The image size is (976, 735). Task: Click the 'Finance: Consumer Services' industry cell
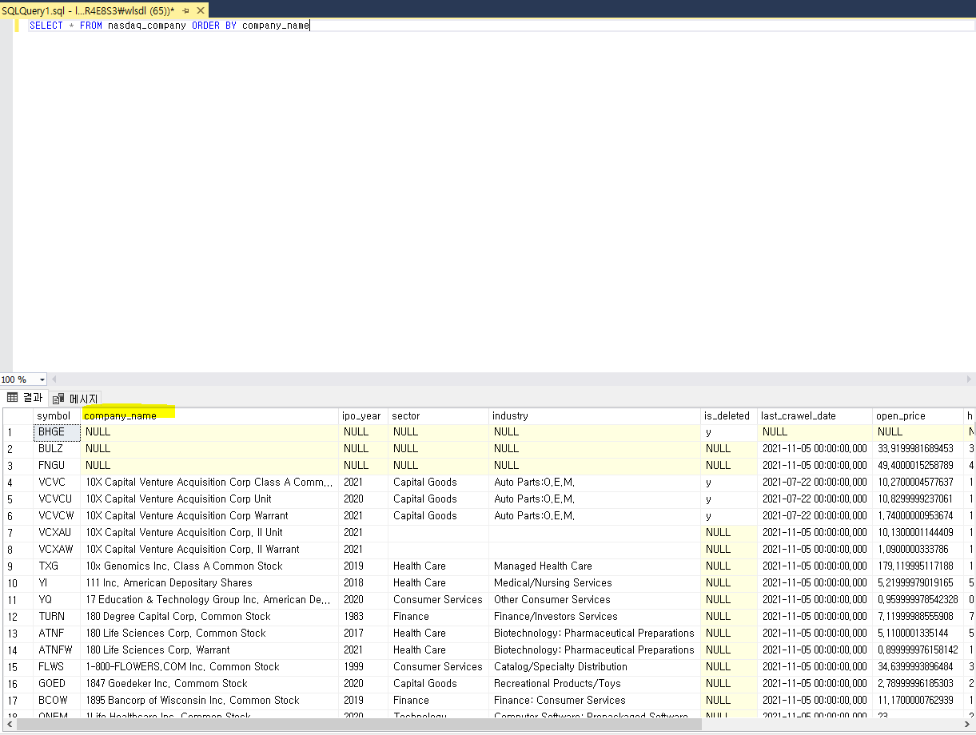pos(596,701)
